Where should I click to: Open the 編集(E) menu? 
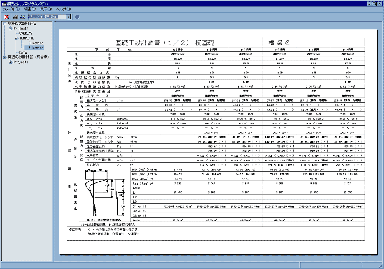tap(30, 9)
